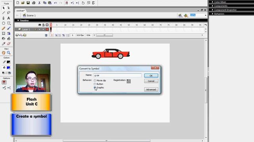Cancel the Convert to Symbol dialog
Screen dimensions: 254x142
coord(151,81)
